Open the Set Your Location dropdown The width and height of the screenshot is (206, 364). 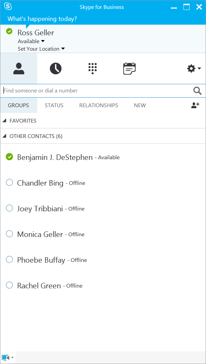tap(41, 49)
